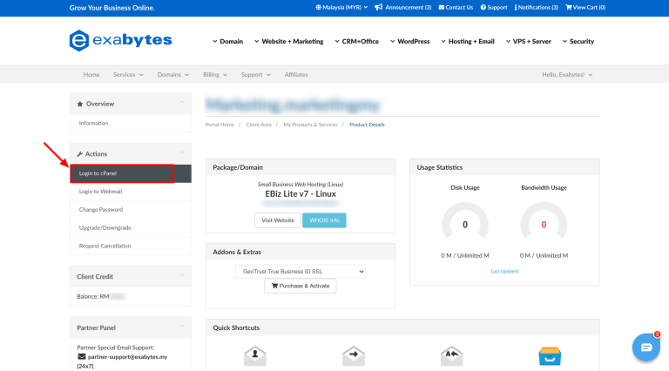Click the wrench icon beside Actions

(x=80, y=154)
